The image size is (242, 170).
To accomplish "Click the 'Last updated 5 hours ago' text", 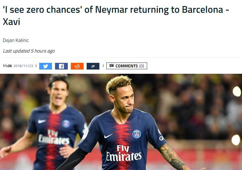I will coord(29,51).
